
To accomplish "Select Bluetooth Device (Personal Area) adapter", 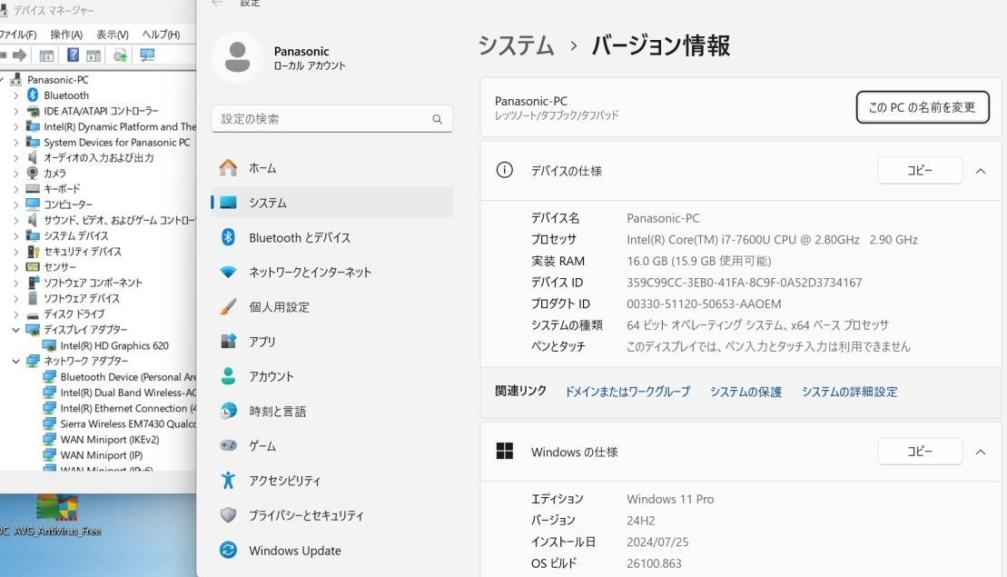I will pyautogui.click(x=128, y=377).
